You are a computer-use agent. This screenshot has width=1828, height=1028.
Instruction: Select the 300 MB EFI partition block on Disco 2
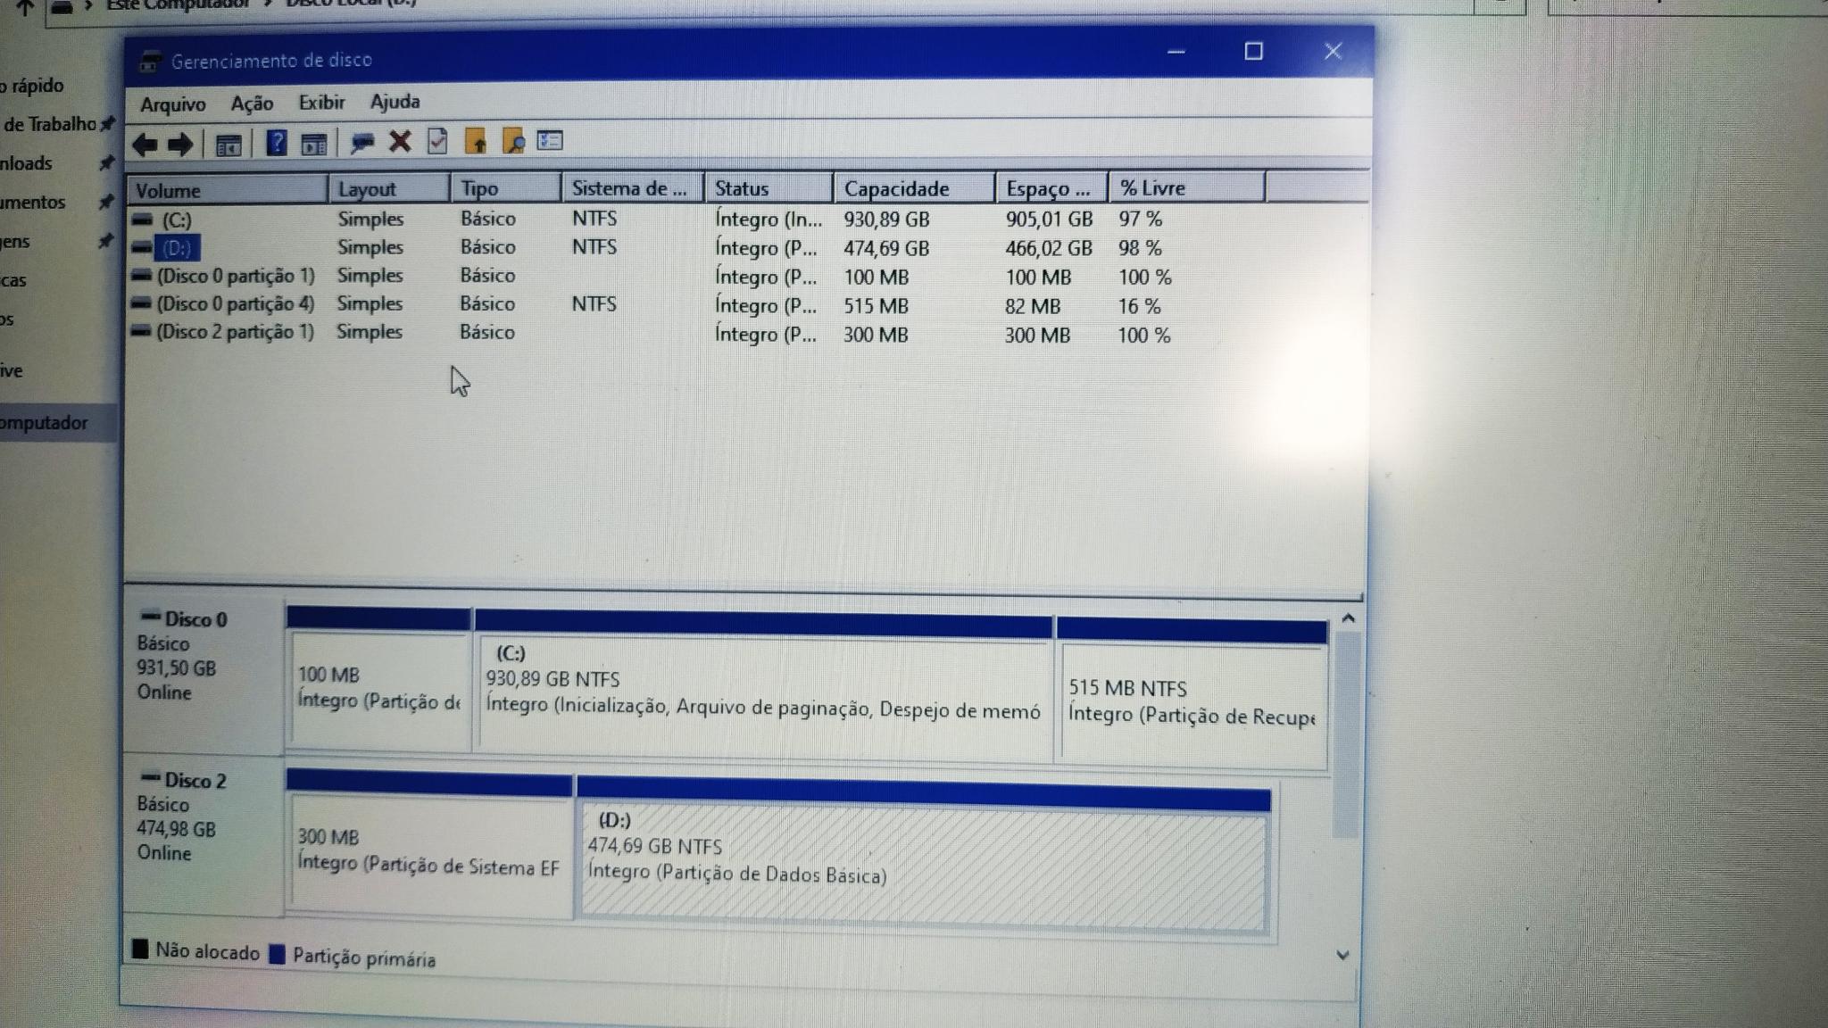[x=429, y=843]
